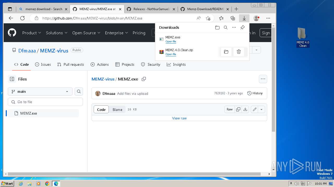
Task: Toggle the Downloads toolbar button
Action: pos(244,18)
